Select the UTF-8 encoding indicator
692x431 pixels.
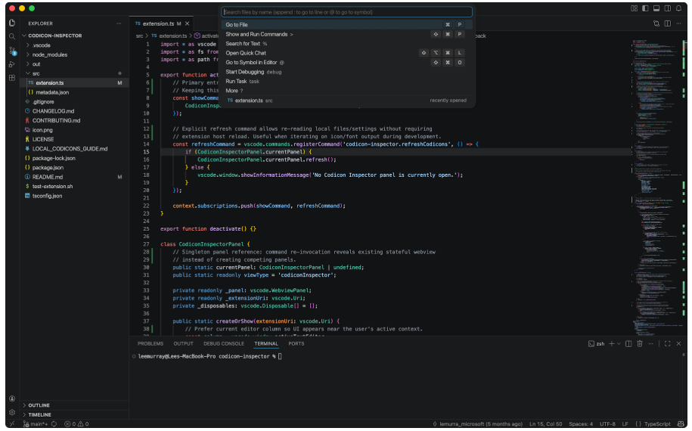(x=607, y=424)
